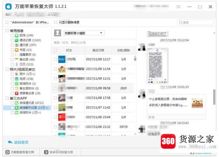Click the 通话记录 phone icon
The height and width of the screenshot is (157, 219).
[x=17, y=40]
